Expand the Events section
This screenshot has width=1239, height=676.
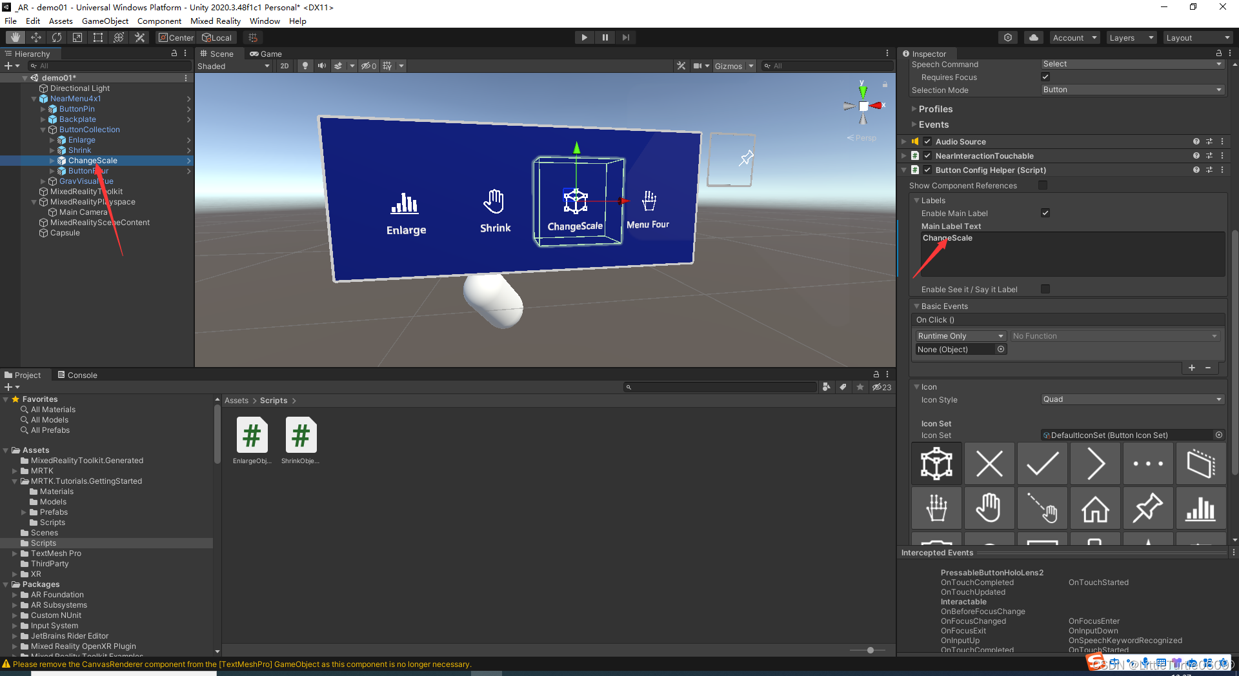pos(933,124)
